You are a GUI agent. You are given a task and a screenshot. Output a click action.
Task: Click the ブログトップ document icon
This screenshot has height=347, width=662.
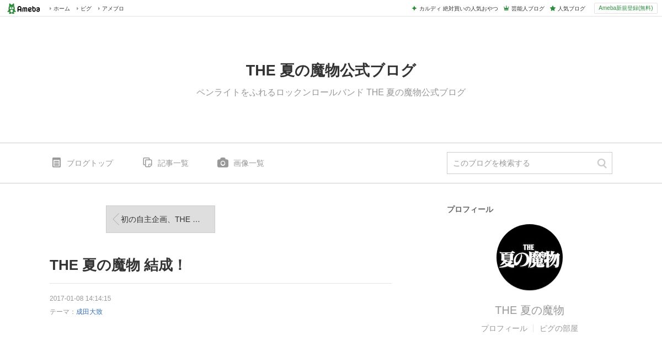[56, 162]
